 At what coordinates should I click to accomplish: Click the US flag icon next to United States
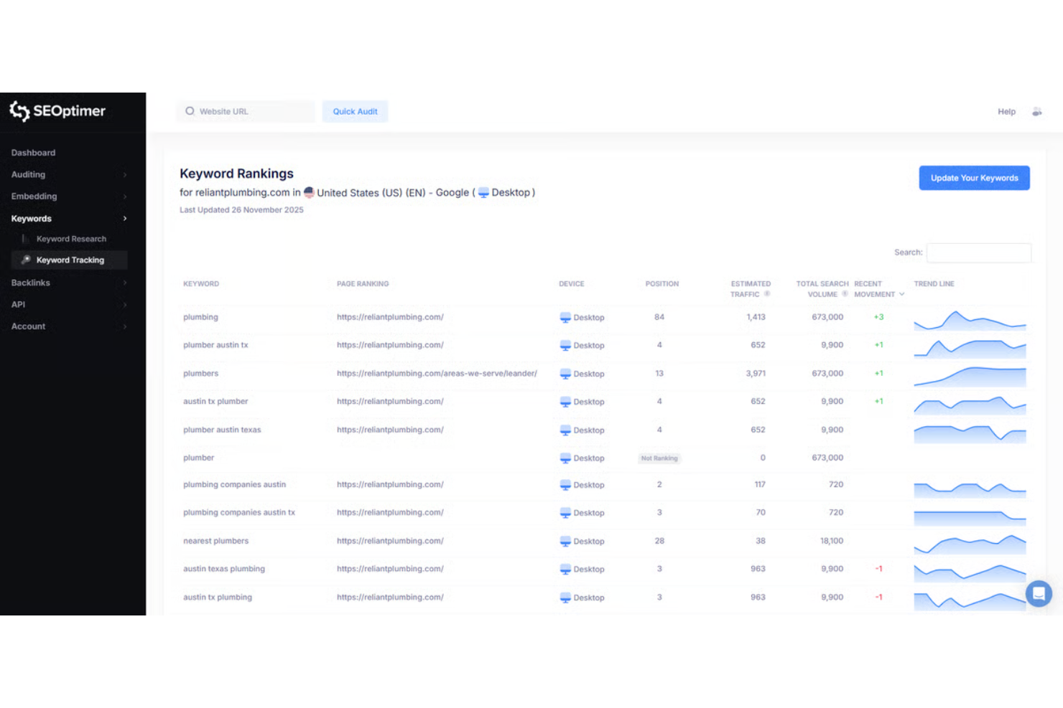309,192
